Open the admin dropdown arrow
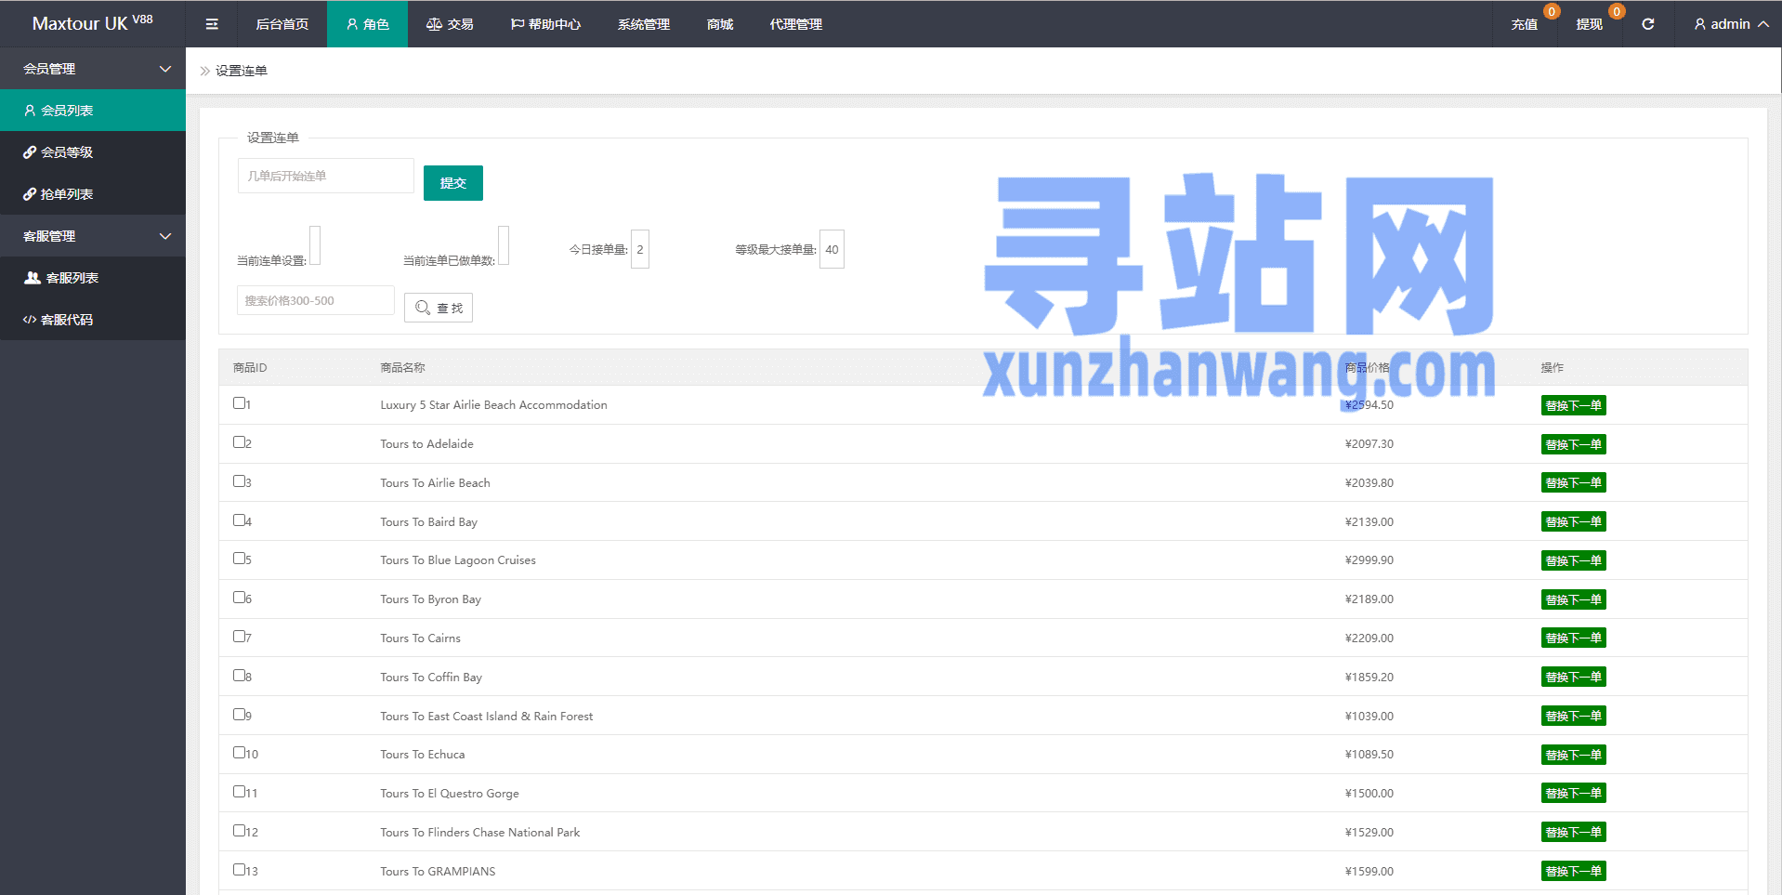Viewport: 1782px width, 895px height. coord(1762,24)
